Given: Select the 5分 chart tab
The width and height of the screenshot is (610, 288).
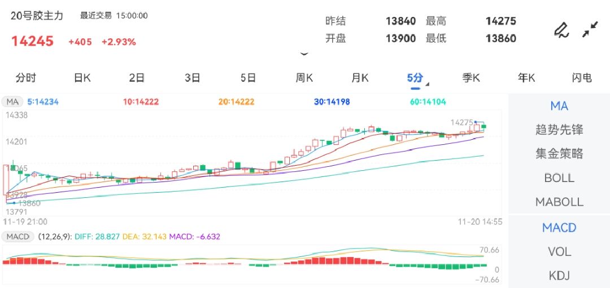Looking at the screenshot, I should point(415,78).
